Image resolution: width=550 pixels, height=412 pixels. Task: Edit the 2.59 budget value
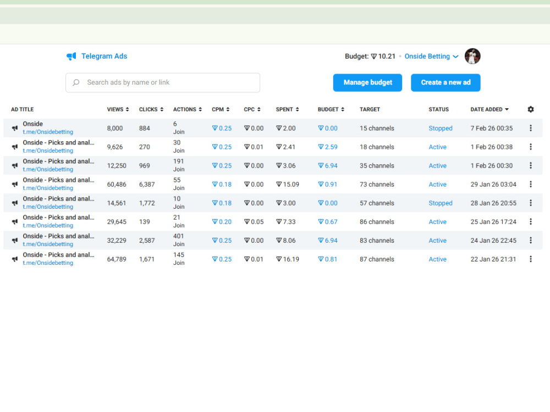pyautogui.click(x=328, y=147)
